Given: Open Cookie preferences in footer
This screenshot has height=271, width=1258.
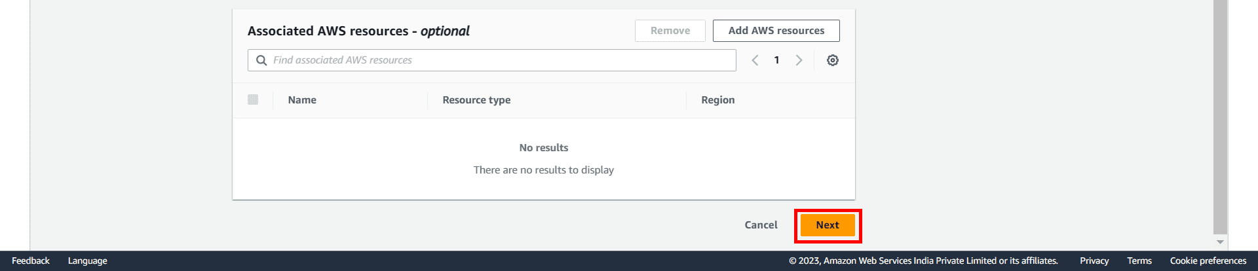Looking at the screenshot, I should pyautogui.click(x=1208, y=261).
